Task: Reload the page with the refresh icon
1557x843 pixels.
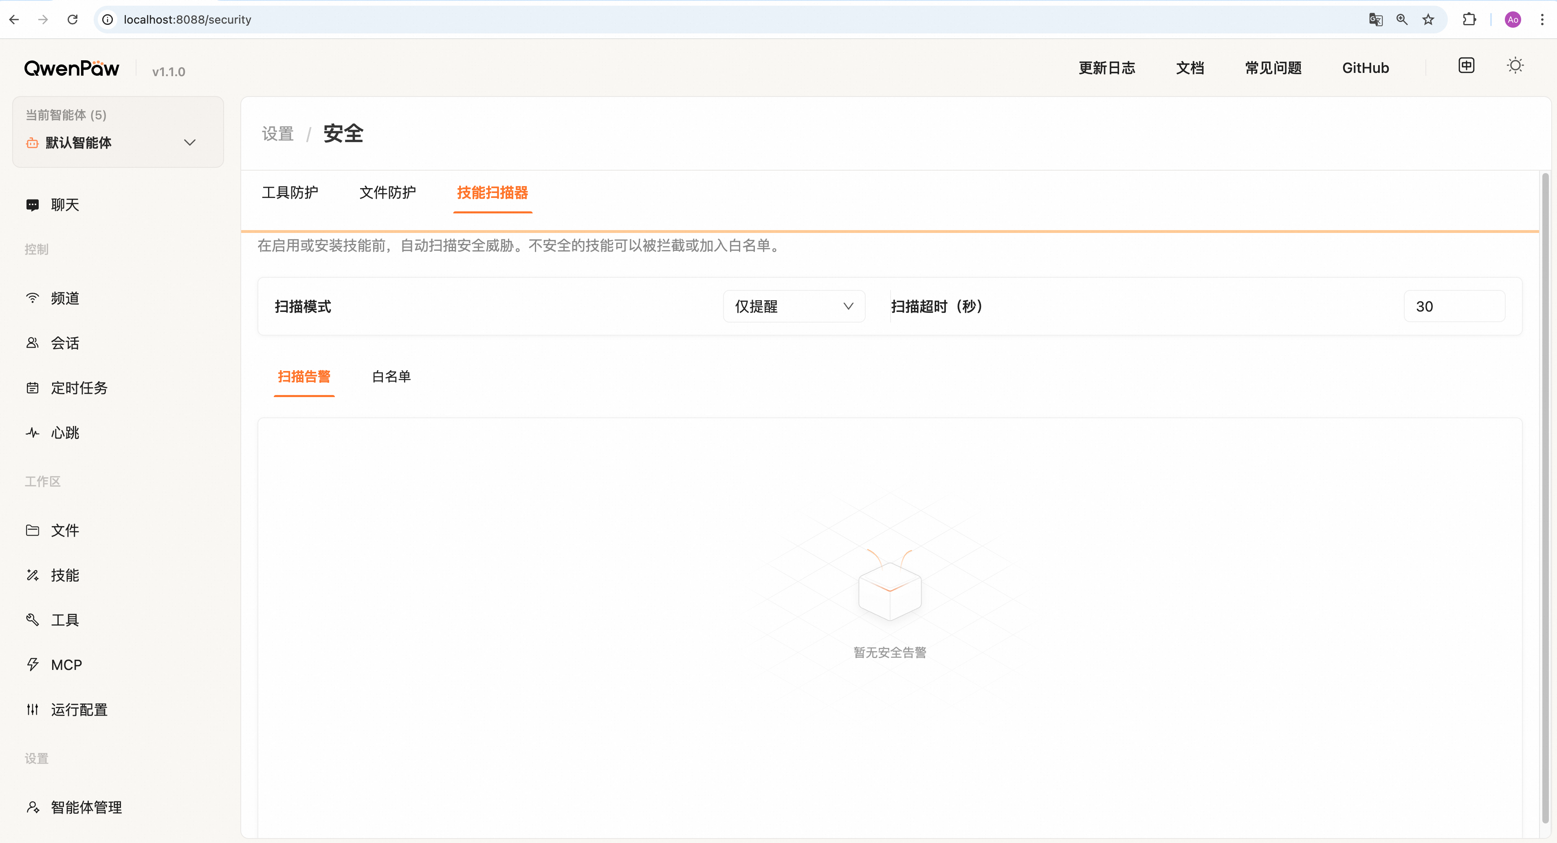Action: (x=73, y=19)
